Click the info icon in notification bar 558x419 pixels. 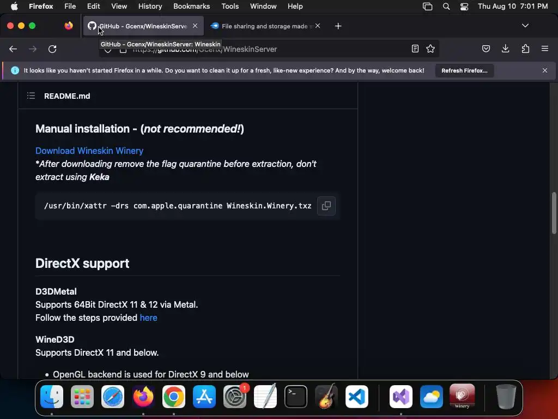pos(15,70)
